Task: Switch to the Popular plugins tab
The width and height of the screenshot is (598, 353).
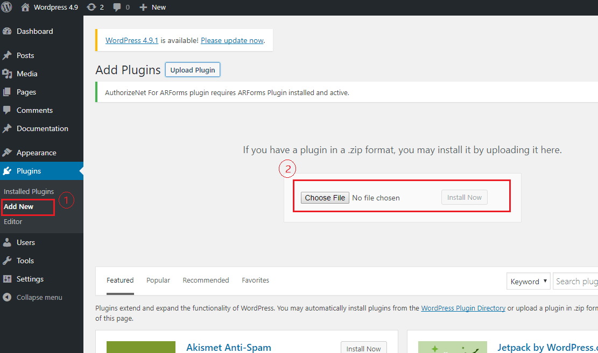Action: point(158,280)
